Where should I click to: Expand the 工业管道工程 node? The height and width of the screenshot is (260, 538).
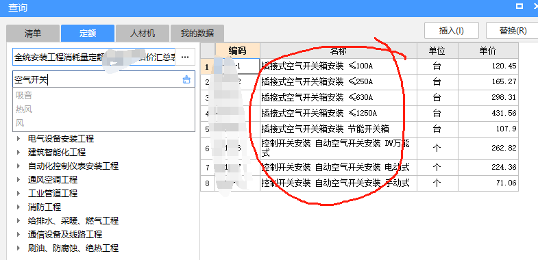[19, 194]
